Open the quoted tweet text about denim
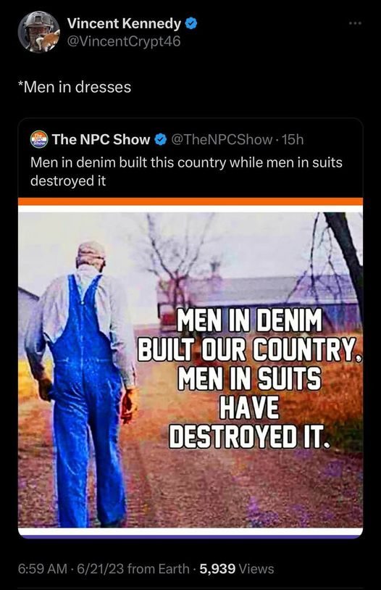 [186, 171]
